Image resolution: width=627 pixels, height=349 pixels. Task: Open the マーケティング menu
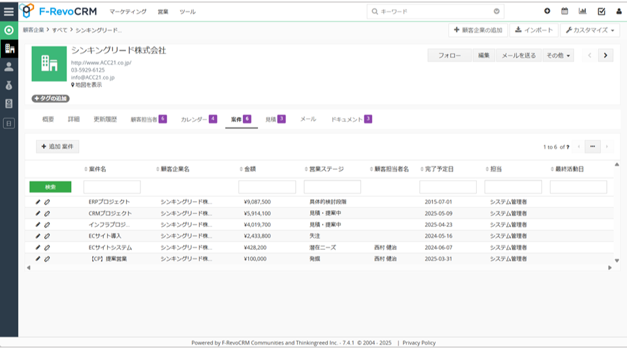pos(128,12)
